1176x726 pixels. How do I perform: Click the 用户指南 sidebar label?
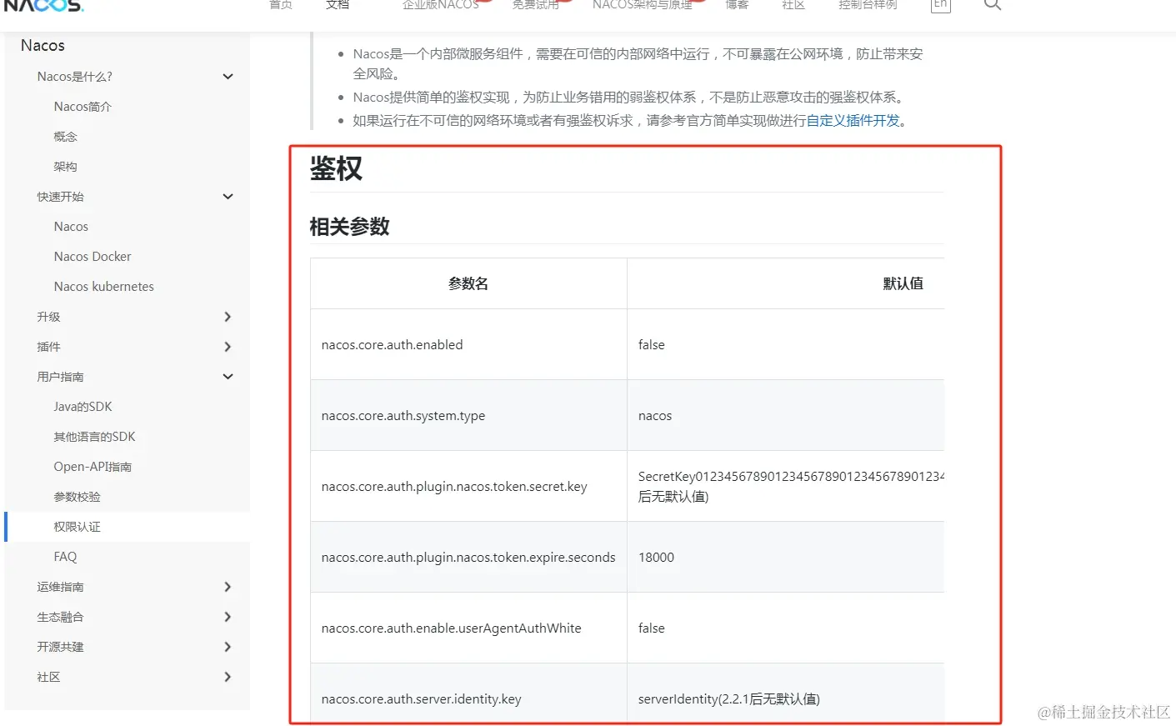(60, 377)
